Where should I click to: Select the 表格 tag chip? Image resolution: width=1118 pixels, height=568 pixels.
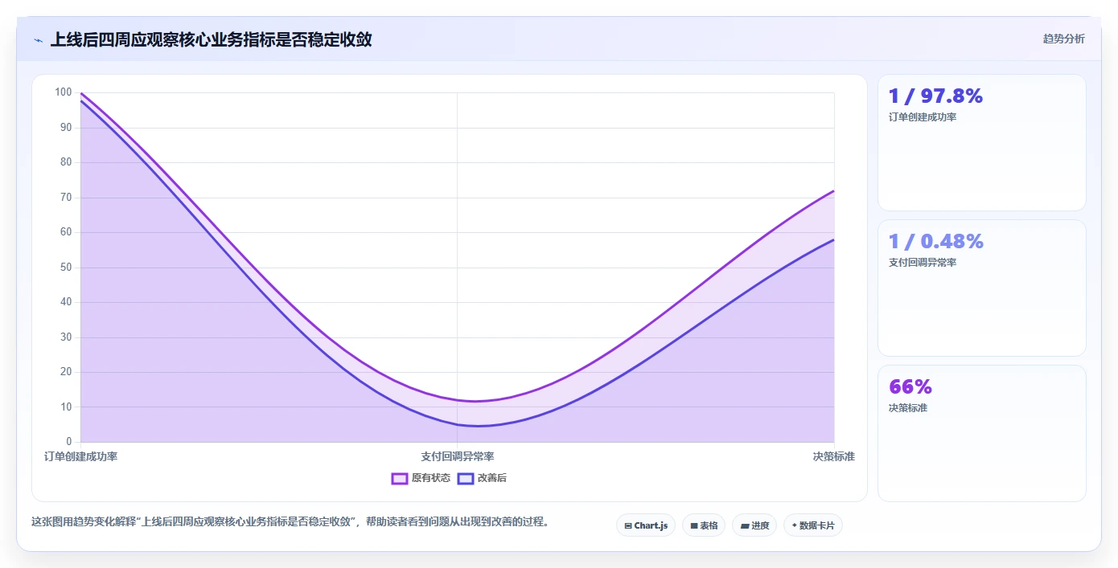tap(704, 525)
